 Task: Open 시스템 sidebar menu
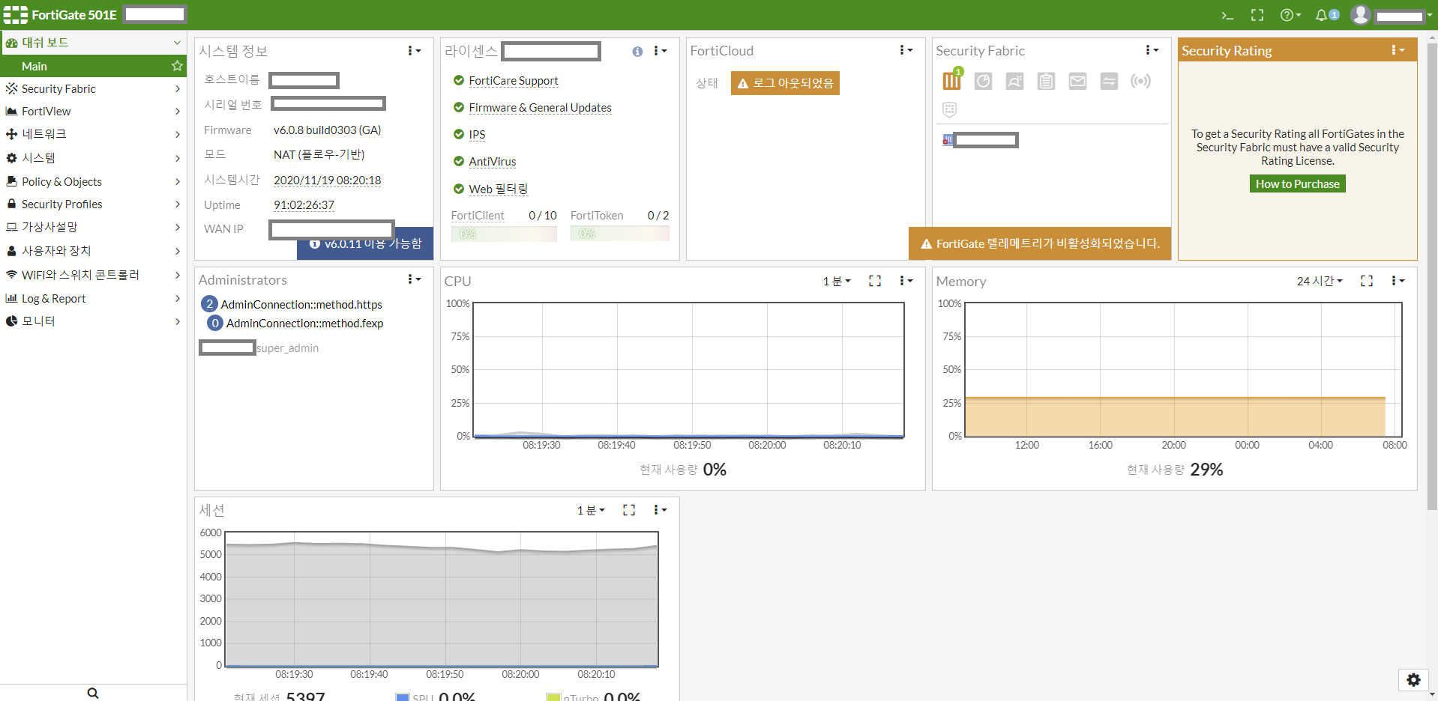(x=93, y=158)
